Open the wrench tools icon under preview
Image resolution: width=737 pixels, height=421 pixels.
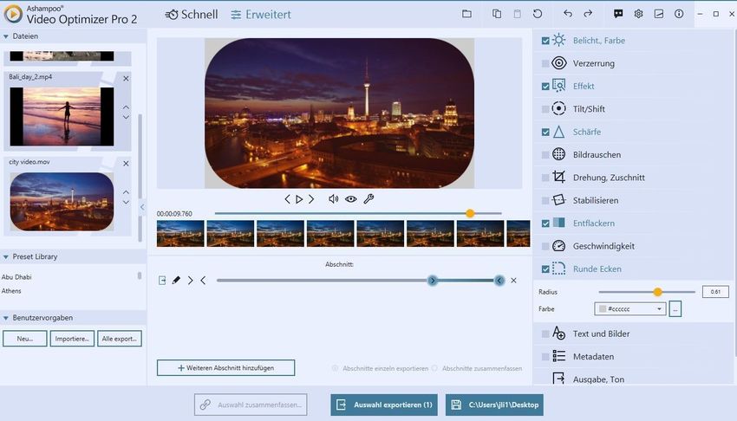pyautogui.click(x=368, y=199)
